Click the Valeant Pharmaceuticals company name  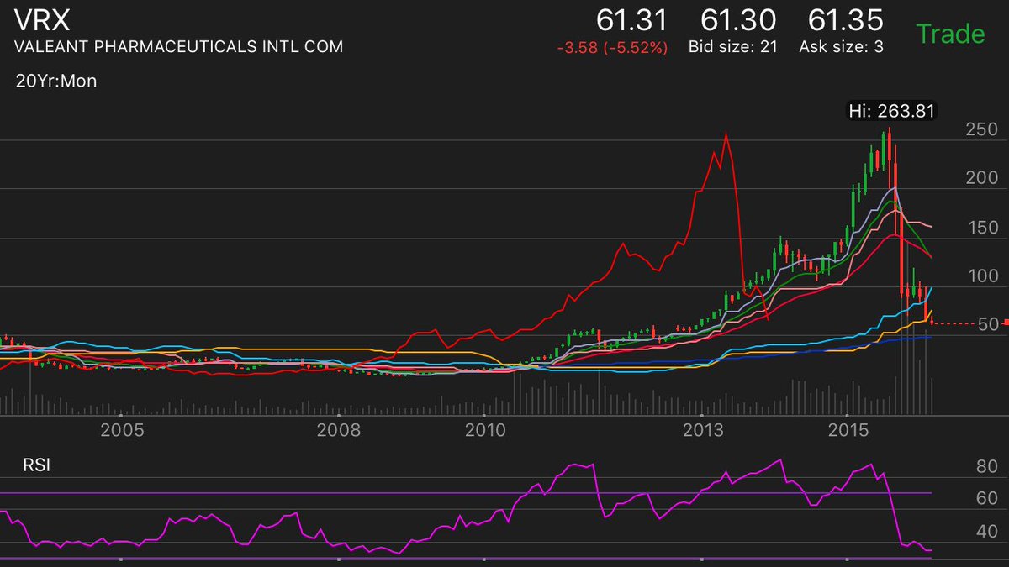(x=178, y=47)
